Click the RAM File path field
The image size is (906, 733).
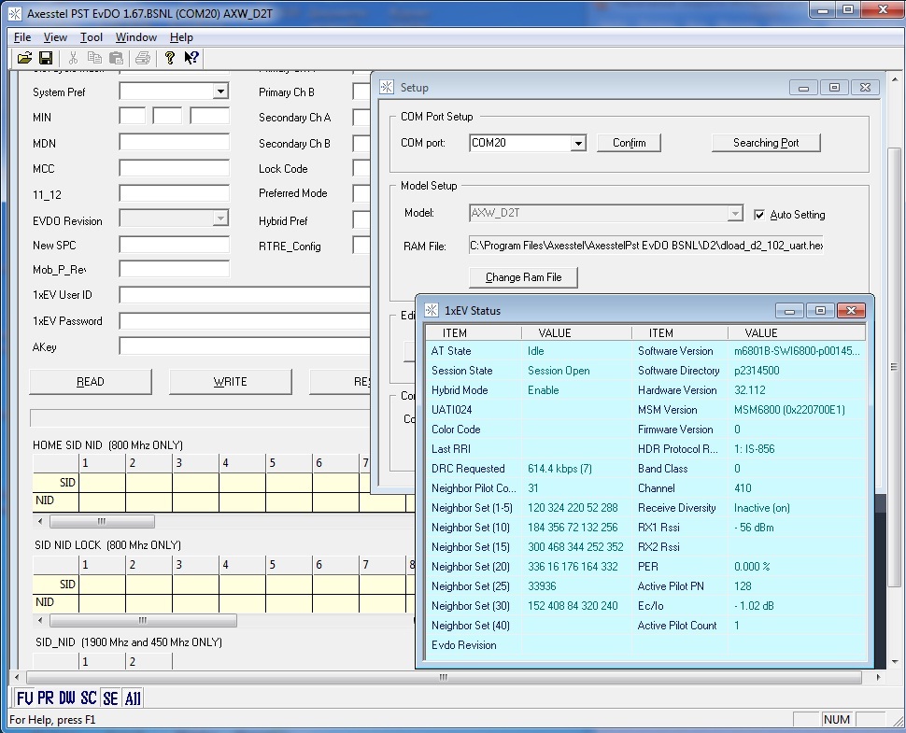pyautogui.click(x=646, y=245)
